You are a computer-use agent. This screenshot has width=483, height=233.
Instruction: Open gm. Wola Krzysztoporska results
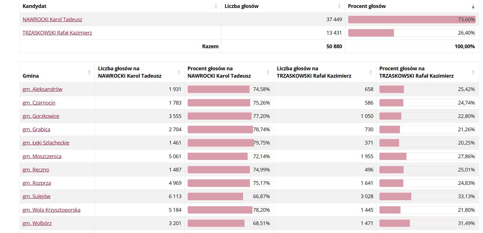pyautogui.click(x=51, y=210)
